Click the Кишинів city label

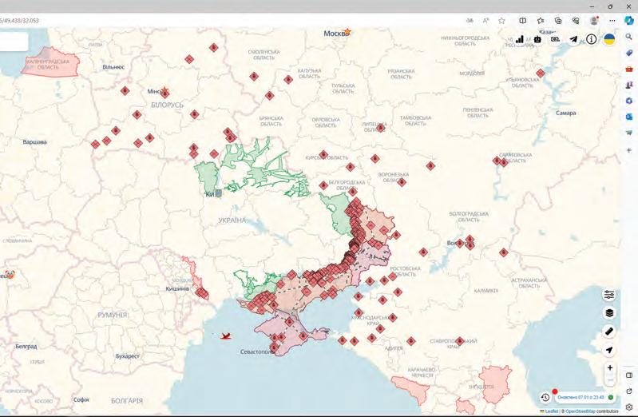[177, 288]
